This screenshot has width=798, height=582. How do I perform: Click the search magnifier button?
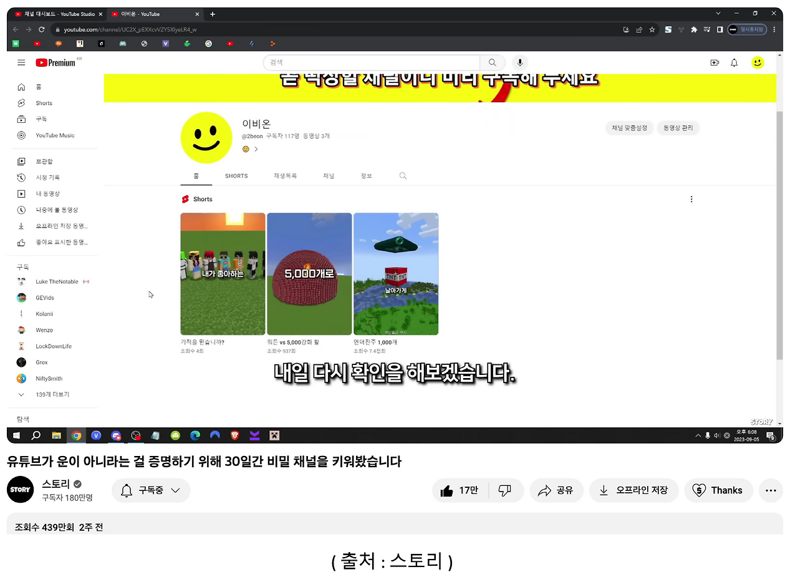click(x=493, y=62)
